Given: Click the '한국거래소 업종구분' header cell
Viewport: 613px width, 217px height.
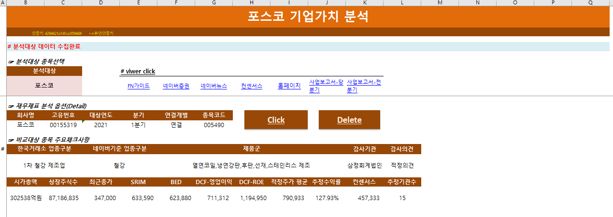Looking at the screenshot, I should (44, 148).
